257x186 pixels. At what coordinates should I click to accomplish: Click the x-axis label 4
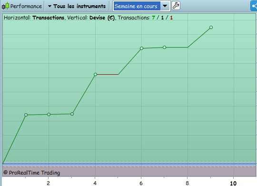[95, 183]
